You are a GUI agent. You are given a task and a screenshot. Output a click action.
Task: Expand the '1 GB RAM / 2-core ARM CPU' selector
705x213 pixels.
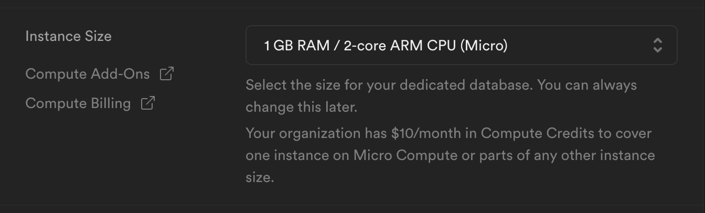coord(462,45)
